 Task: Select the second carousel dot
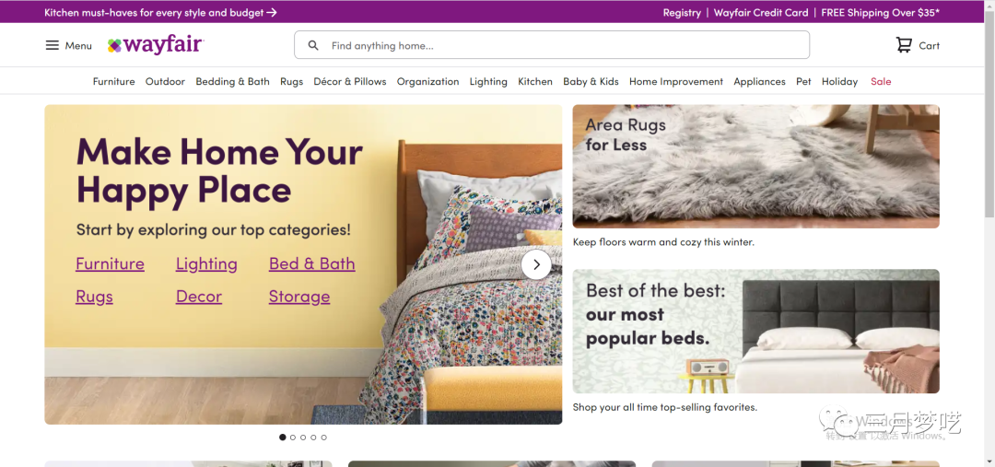[293, 438]
